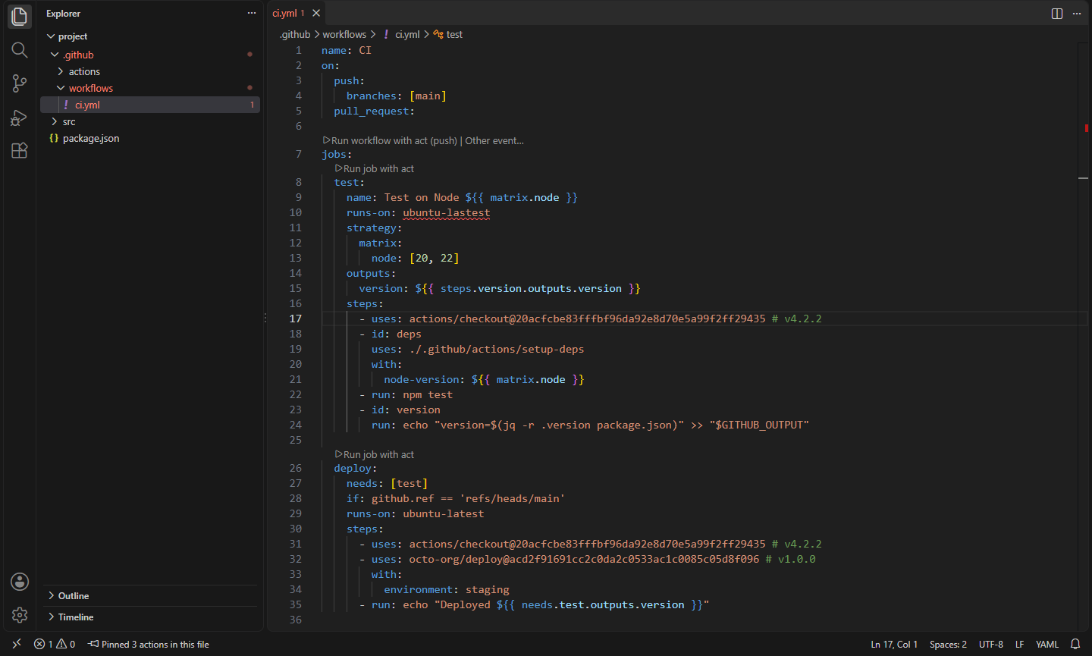
Task: Click the workflows breadcrumb
Action: pyautogui.click(x=344, y=34)
